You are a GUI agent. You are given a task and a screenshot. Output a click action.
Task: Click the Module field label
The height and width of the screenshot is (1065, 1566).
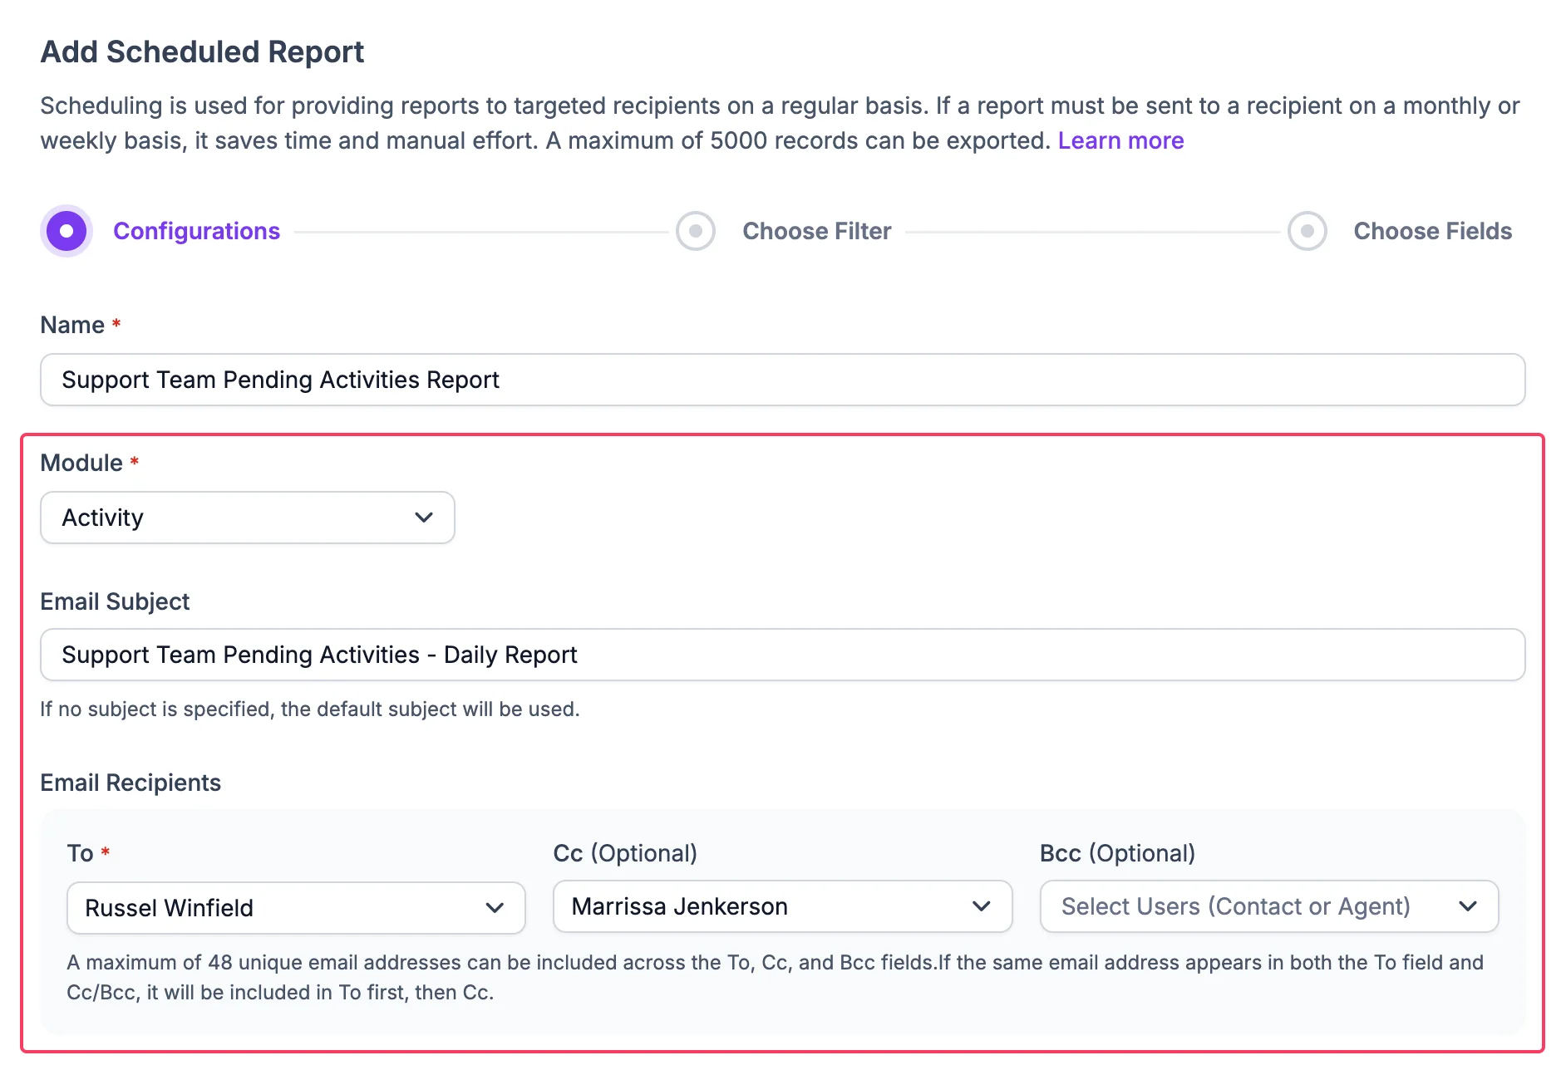(x=81, y=463)
